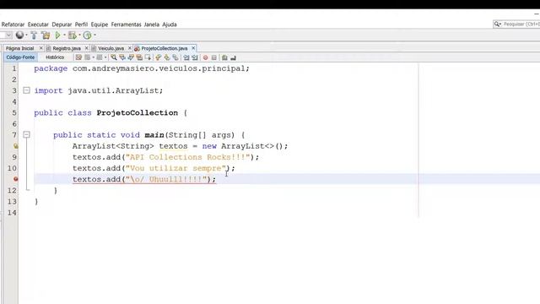This screenshot has height=304, width=540.
Task: Close the Veiculo.java tab
Action: point(130,48)
